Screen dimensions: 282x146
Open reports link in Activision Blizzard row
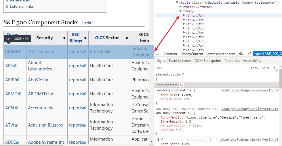pos(77,125)
